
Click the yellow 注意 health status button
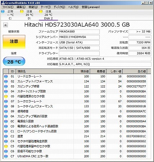pyautogui.click(x=14, y=42)
